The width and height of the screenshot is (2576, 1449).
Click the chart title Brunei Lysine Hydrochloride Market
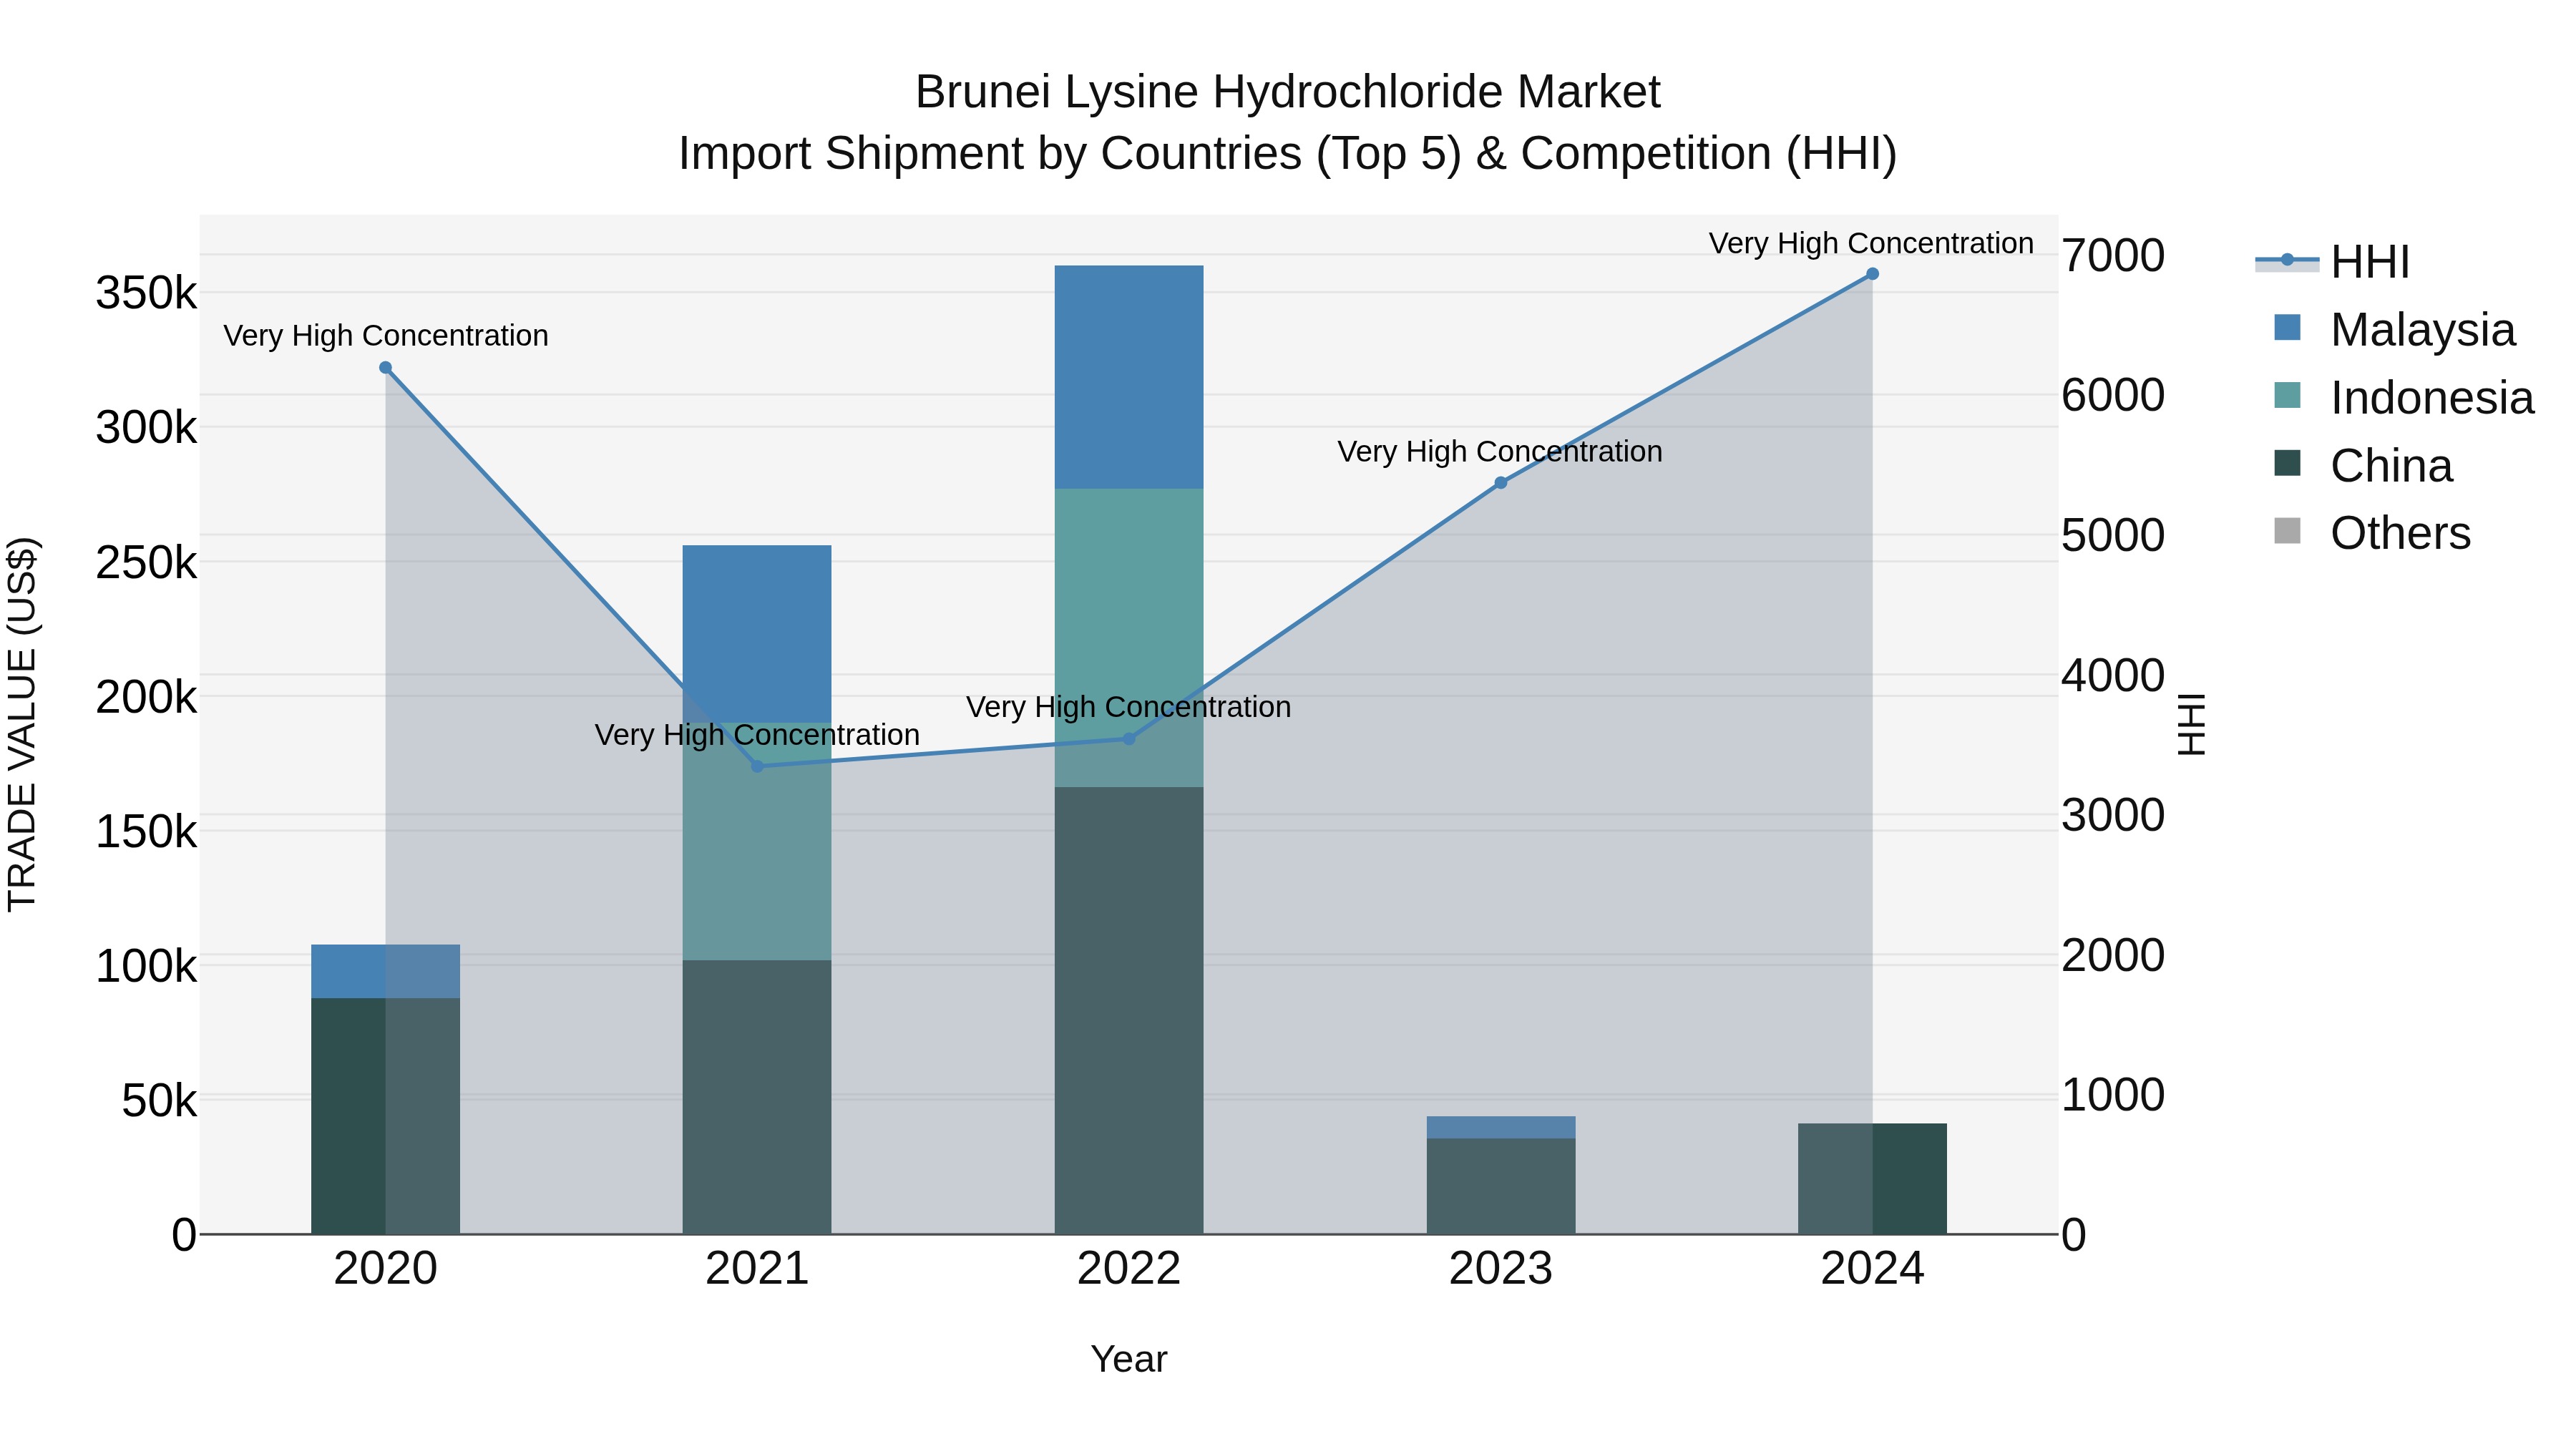[x=1288, y=92]
